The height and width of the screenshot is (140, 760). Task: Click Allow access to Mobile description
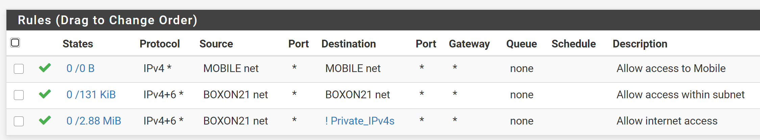coord(671,68)
